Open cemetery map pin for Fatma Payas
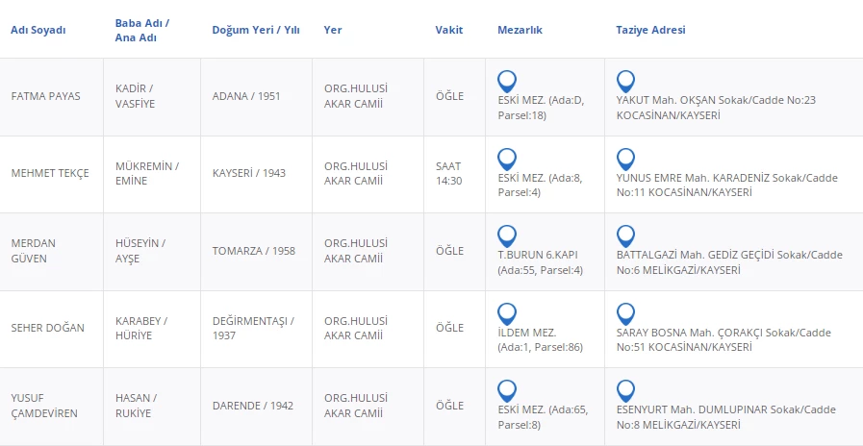863x446 pixels. point(507,81)
